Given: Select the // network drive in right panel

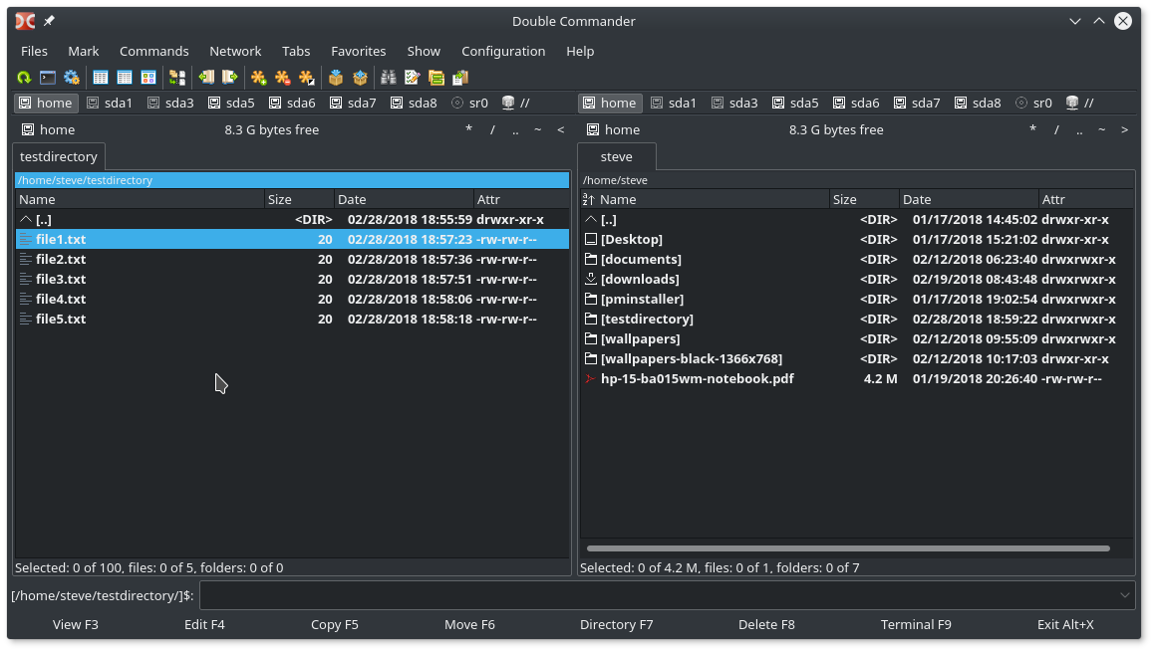Looking at the screenshot, I should (x=1079, y=103).
